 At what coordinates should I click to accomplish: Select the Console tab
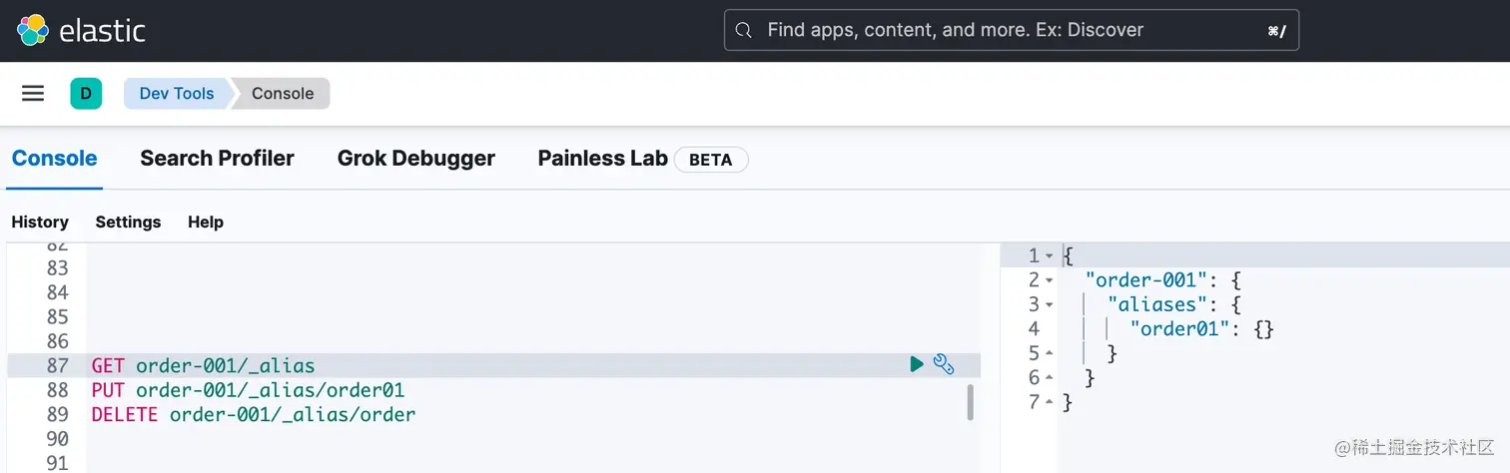(x=54, y=158)
